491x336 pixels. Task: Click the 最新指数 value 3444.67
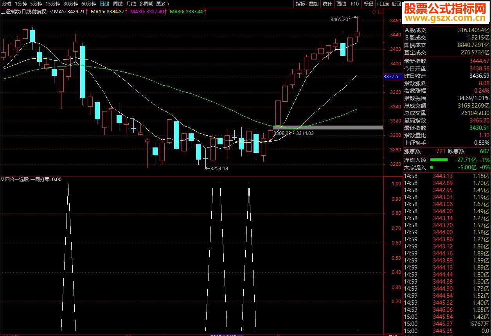(x=479, y=61)
